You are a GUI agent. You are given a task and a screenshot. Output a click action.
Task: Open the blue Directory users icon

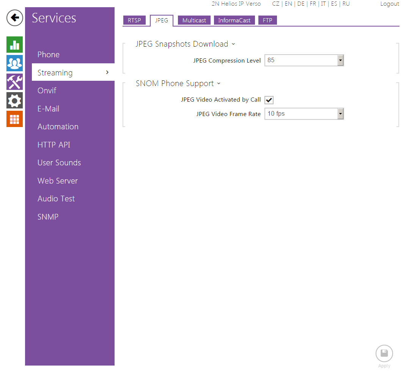[x=14, y=63]
